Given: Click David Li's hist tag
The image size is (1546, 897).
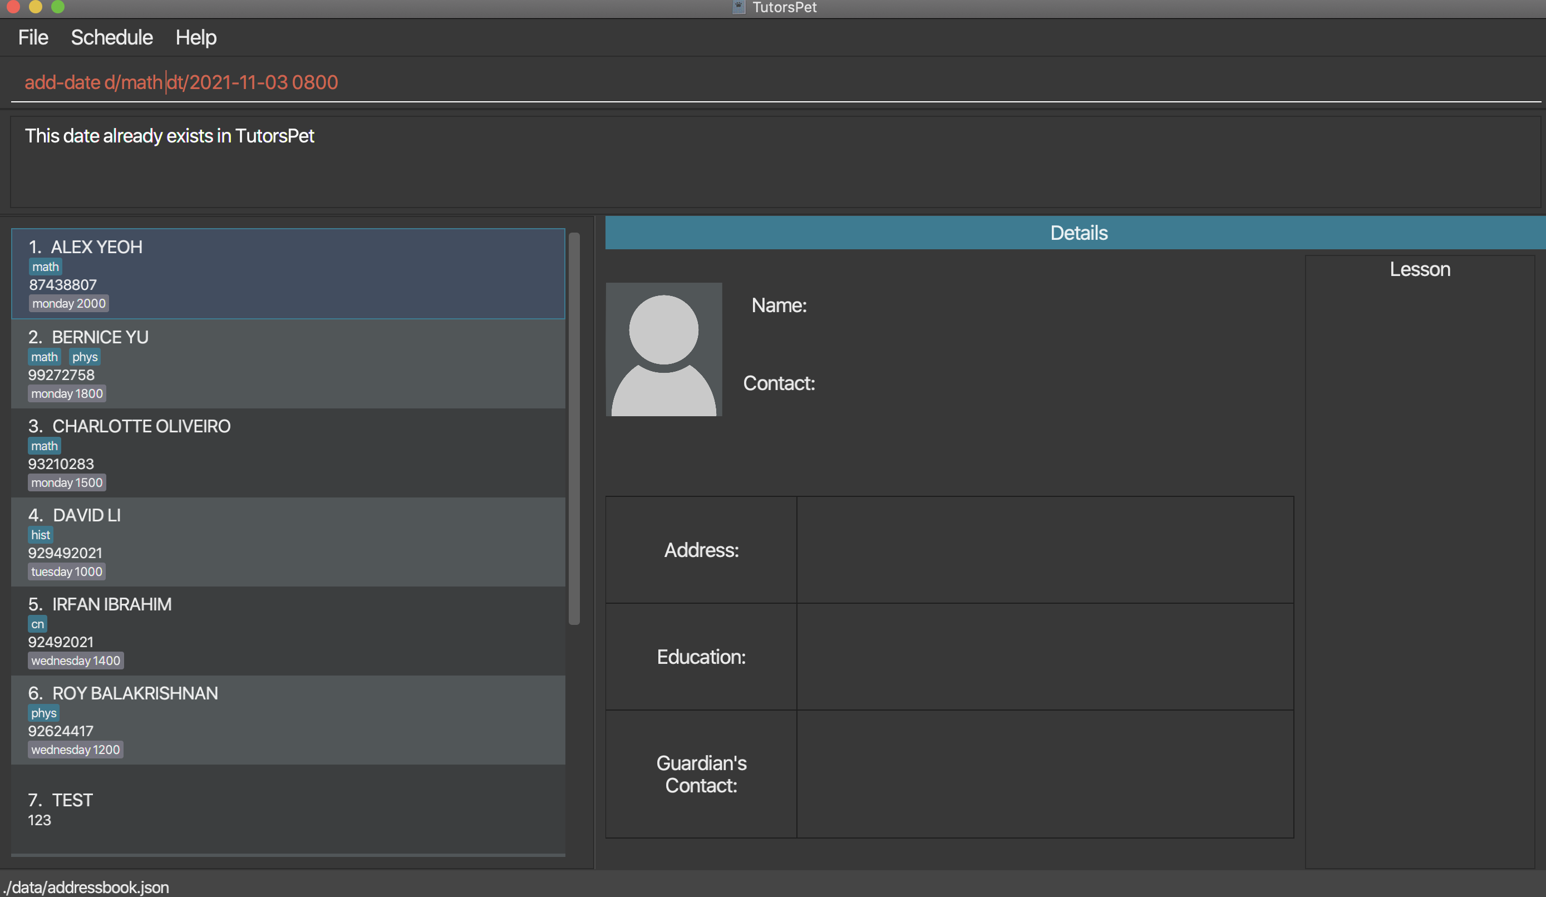Looking at the screenshot, I should (41, 535).
